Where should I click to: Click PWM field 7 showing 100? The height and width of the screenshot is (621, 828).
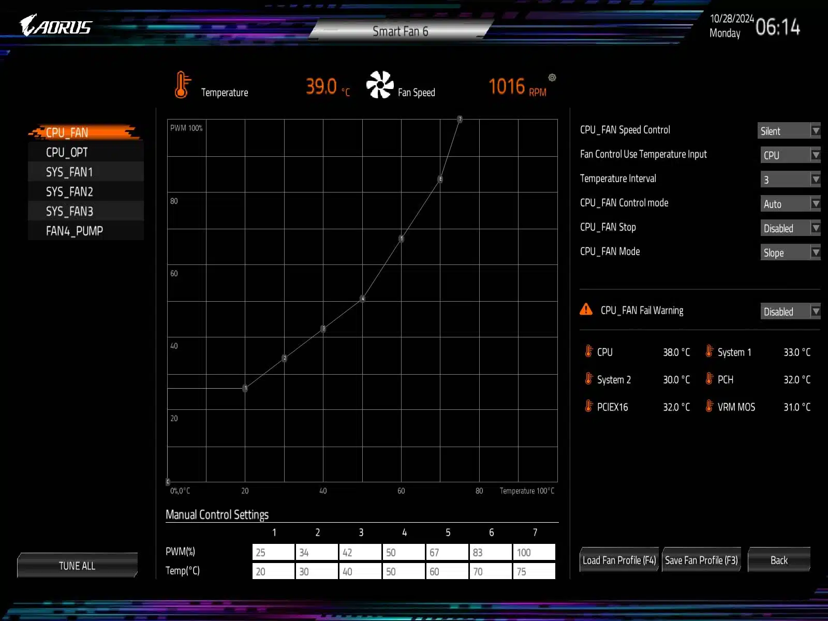click(534, 552)
